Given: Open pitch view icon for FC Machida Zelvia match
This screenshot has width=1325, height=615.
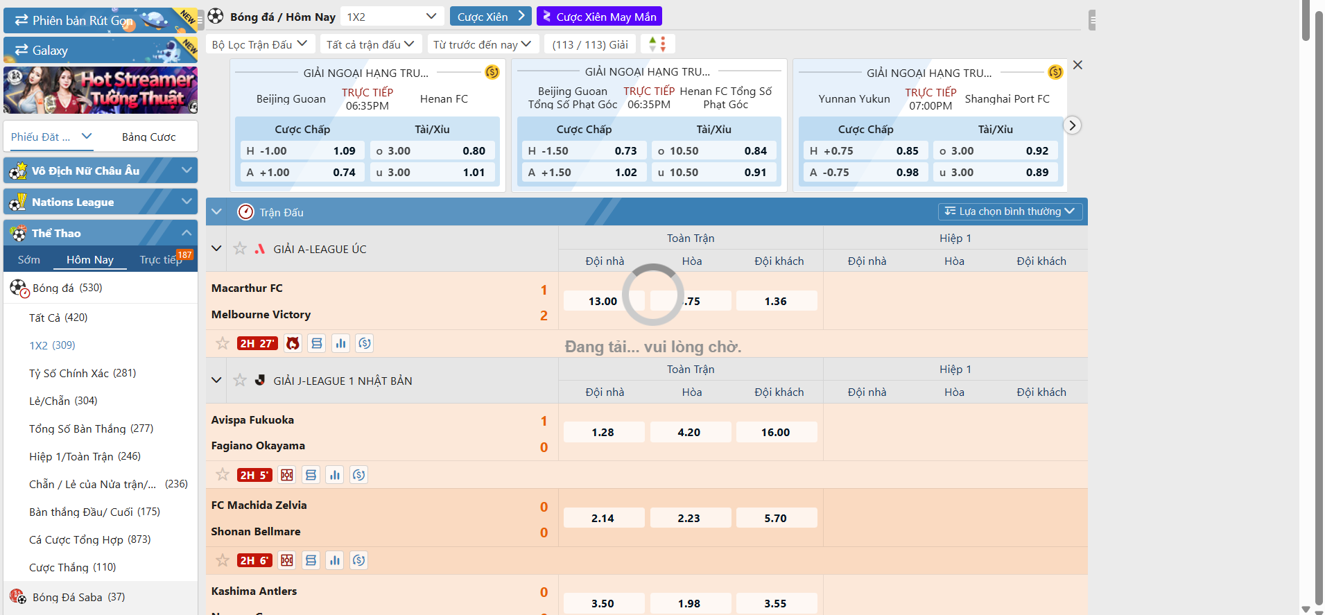Looking at the screenshot, I should pyautogui.click(x=287, y=560).
